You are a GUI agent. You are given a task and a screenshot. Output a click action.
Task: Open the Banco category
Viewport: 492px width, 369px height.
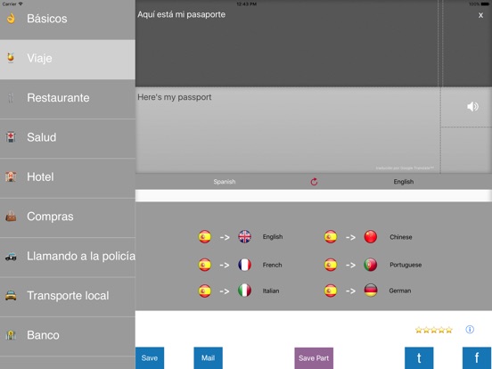[68, 336]
